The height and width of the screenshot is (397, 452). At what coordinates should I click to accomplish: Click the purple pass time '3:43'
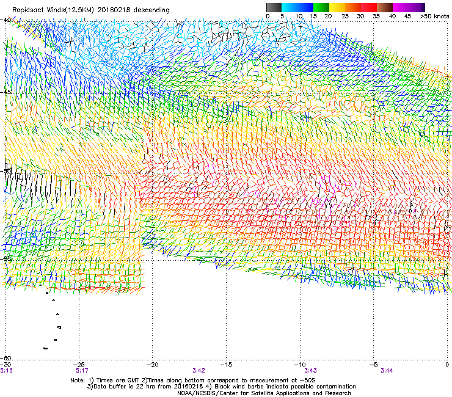[310, 371]
